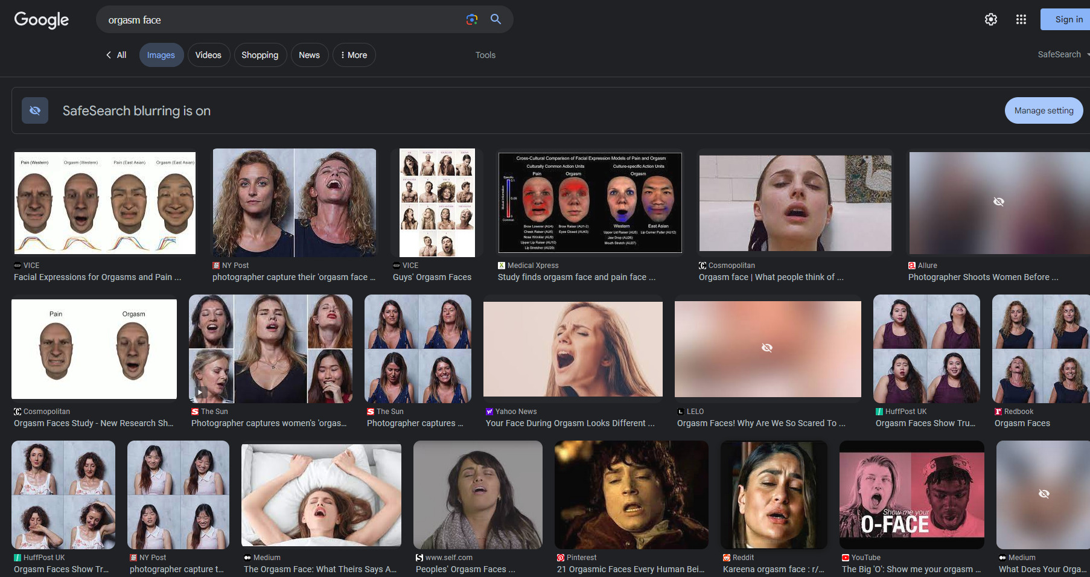Viewport: 1090px width, 577px height.
Task: Switch to the News tab
Action: click(x=309, y=55)
